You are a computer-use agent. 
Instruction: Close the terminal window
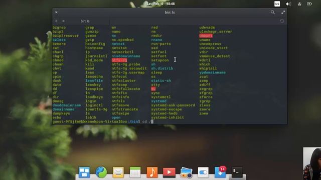coord(56,12)
